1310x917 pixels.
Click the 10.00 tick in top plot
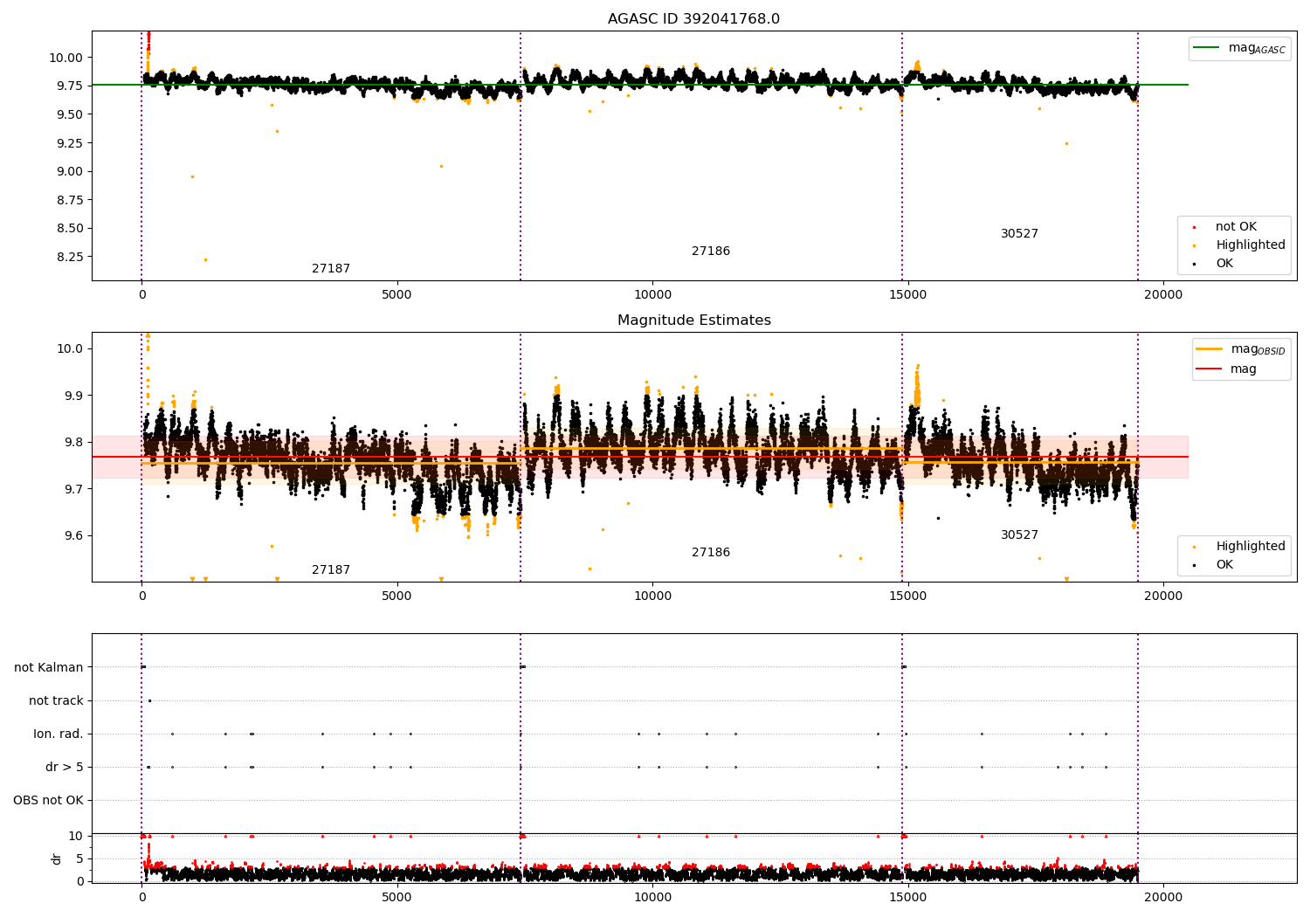[65, 58]
